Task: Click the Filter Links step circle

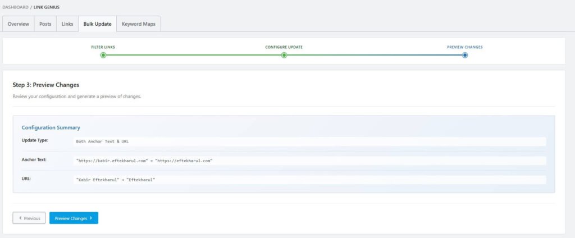Action: (103, 55)
